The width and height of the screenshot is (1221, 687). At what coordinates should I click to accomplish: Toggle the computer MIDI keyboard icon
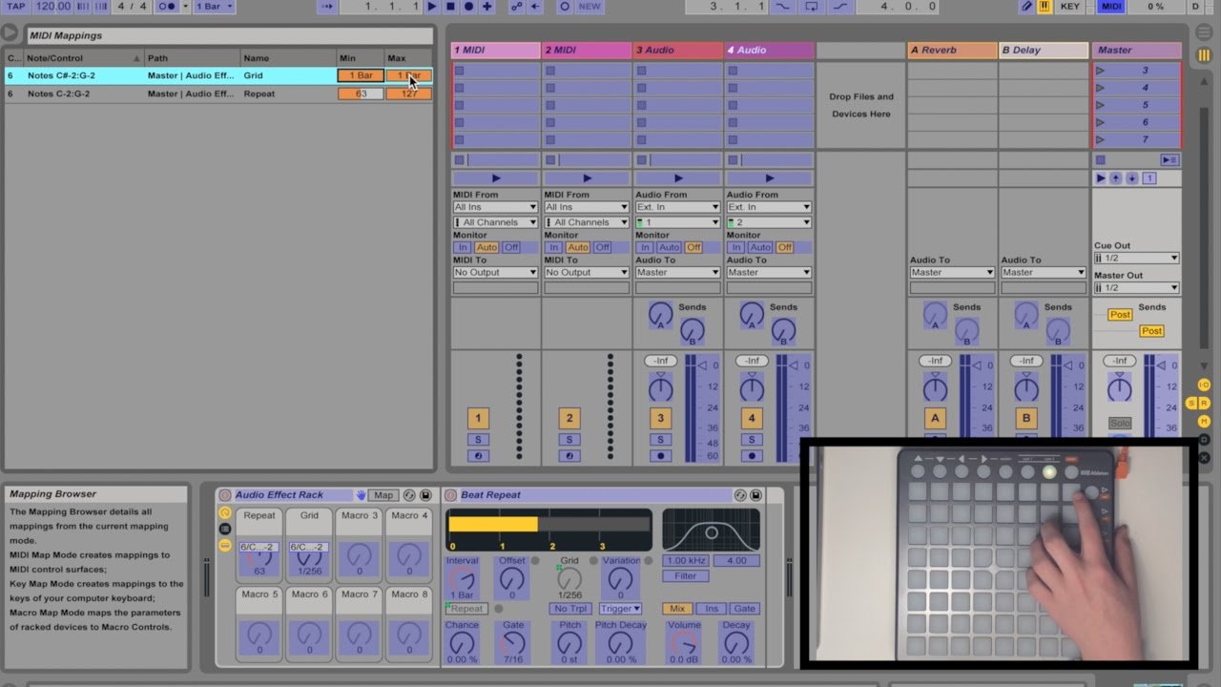[x=1045, y=7]
